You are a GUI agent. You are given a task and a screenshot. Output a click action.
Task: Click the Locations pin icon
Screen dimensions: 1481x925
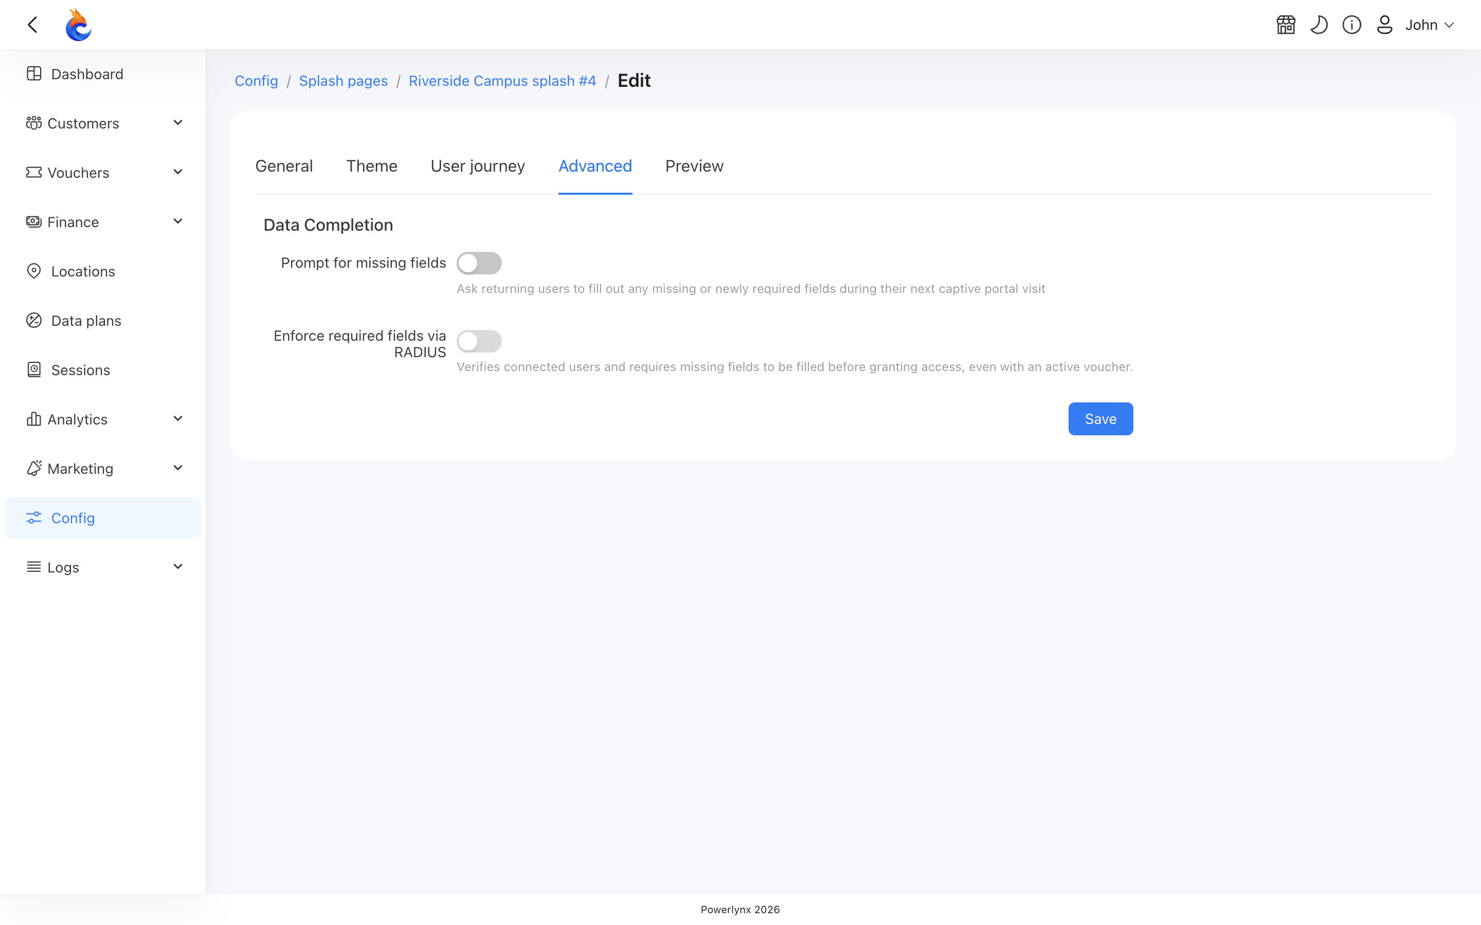[x=34, y=271]
